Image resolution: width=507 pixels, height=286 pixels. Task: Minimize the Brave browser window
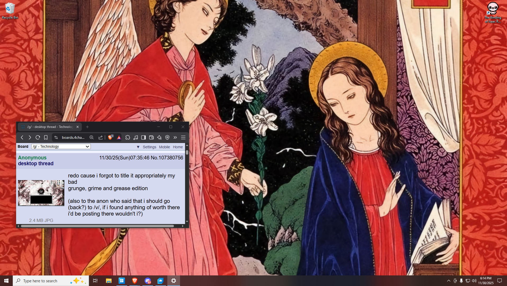159,127
